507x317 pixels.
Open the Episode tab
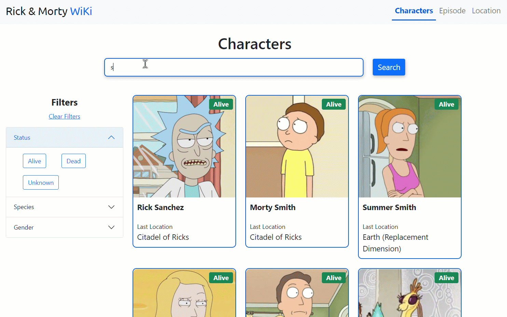click(x=452, y=11)
